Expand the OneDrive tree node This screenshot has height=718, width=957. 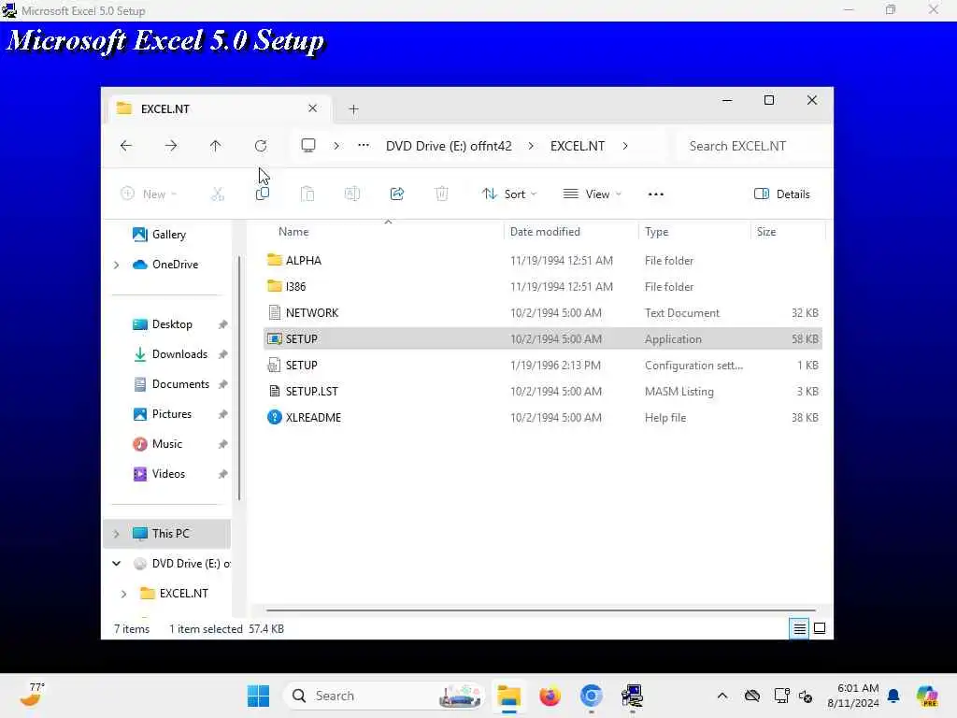coord(117,265)
